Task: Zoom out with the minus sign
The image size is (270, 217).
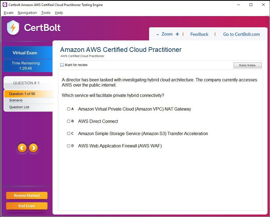Action: pos(157,35)
